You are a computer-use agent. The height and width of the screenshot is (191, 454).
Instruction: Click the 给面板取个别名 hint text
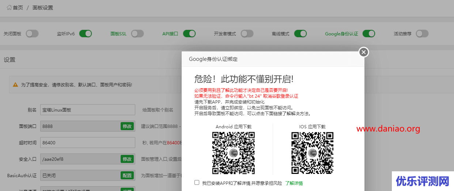[158, 110]
